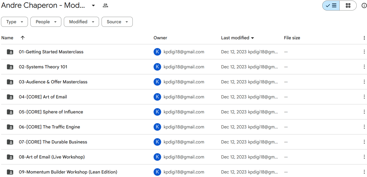
Task: Click the Owner column header
Action: (x=160, y=38)
